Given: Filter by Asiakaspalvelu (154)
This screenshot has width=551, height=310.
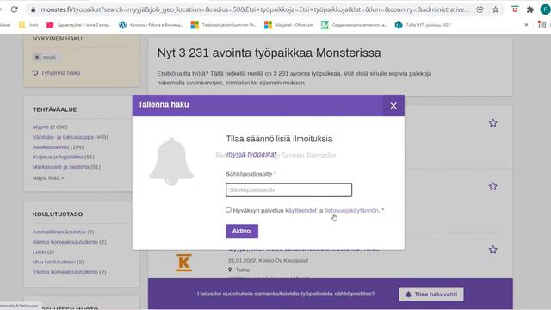Looking at the screenshot, I should [58, 147].
